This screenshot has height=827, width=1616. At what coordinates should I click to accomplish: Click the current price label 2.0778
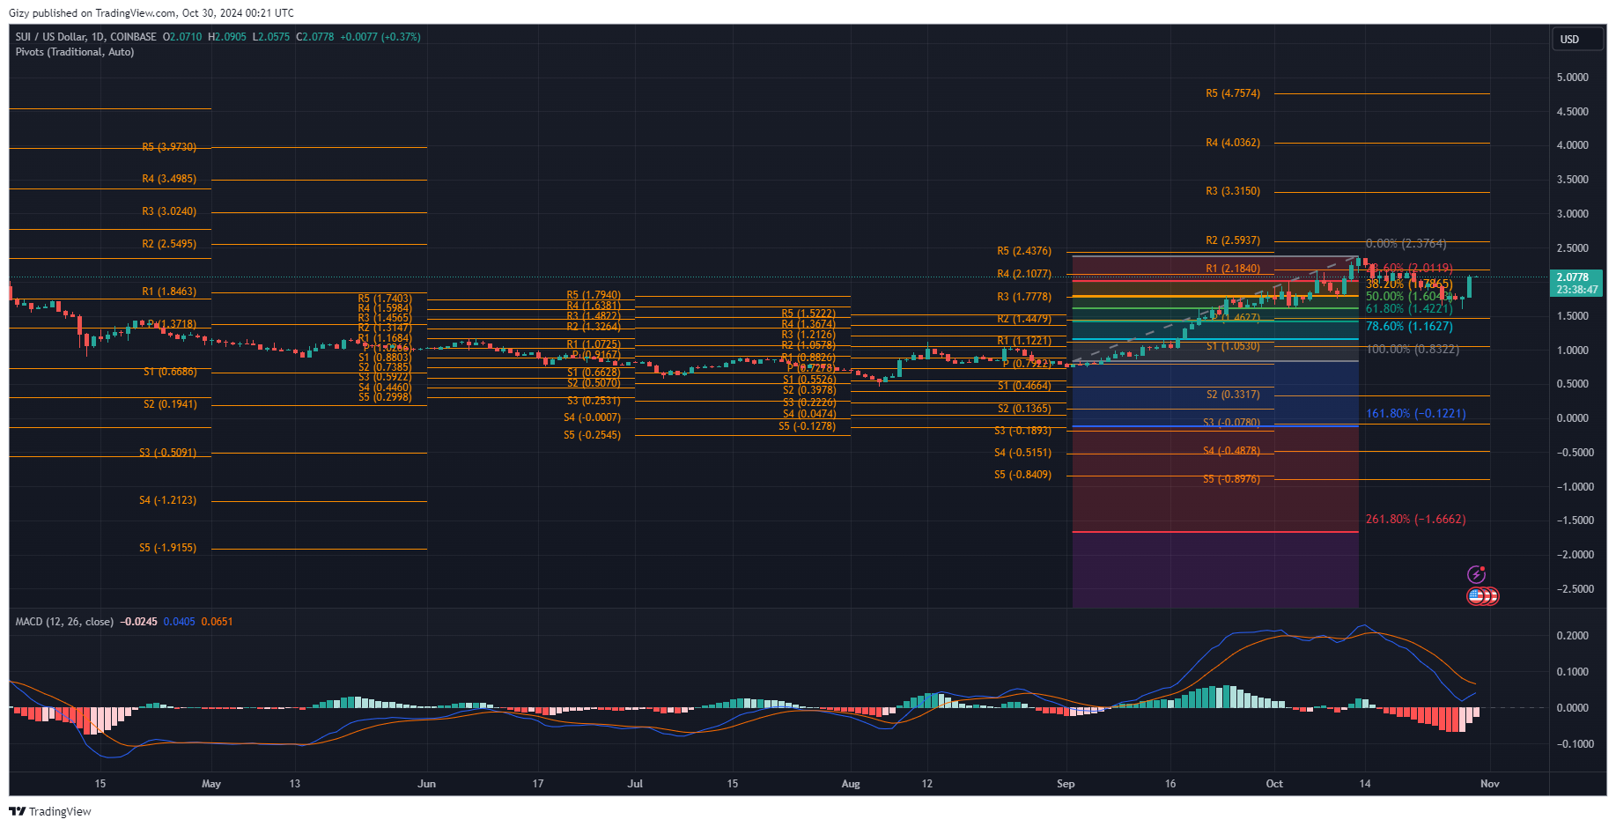pyautogui.click(x=1576, y=277)
